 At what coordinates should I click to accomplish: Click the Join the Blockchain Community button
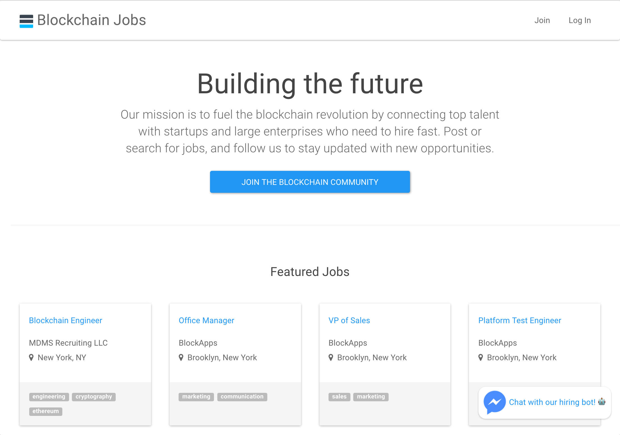tap(310, 182)
